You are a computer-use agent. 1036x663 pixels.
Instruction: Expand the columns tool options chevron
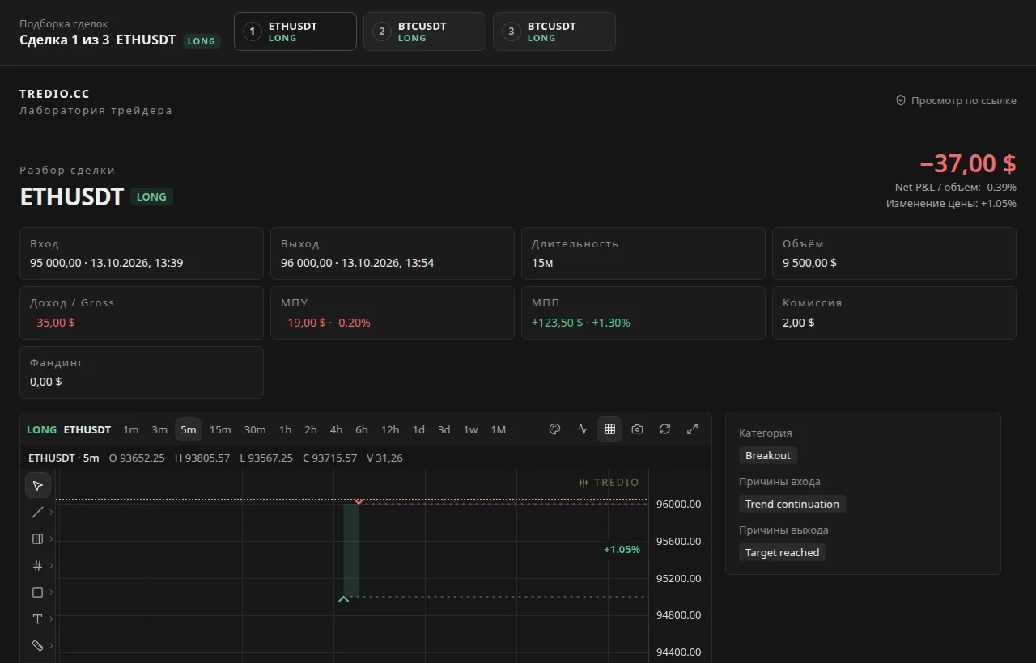point(52,538)
